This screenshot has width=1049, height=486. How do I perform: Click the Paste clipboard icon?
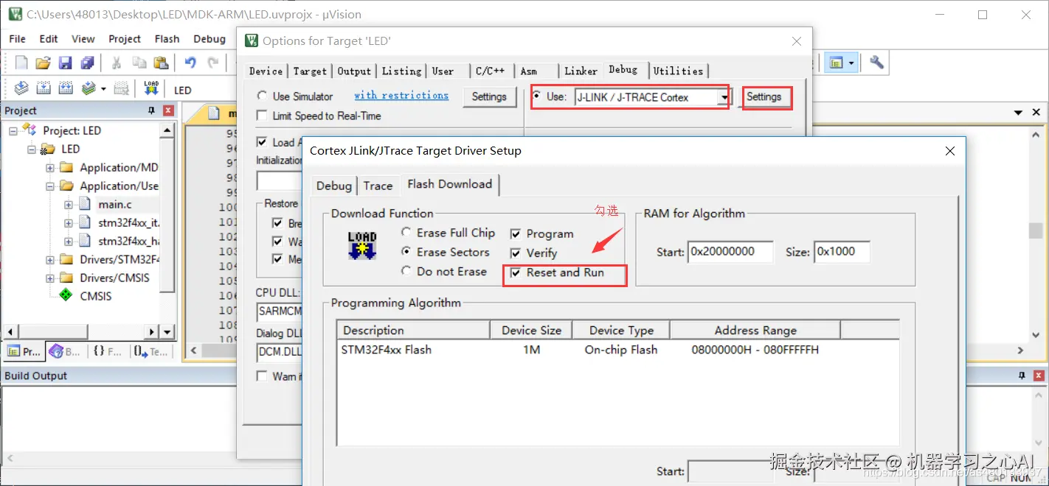[160, 63]
